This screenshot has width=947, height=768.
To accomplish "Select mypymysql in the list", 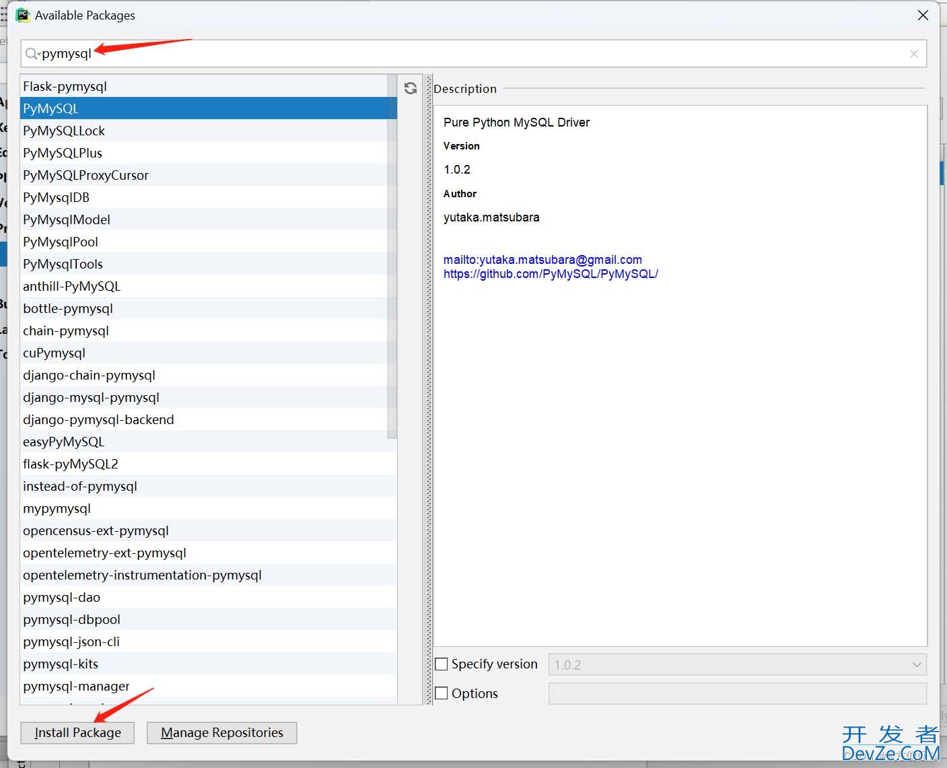I will click(209, 508).
